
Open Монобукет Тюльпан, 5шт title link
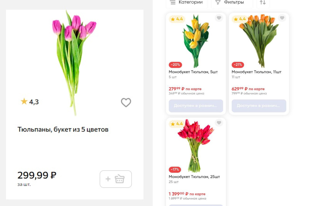tap(193, 72)
